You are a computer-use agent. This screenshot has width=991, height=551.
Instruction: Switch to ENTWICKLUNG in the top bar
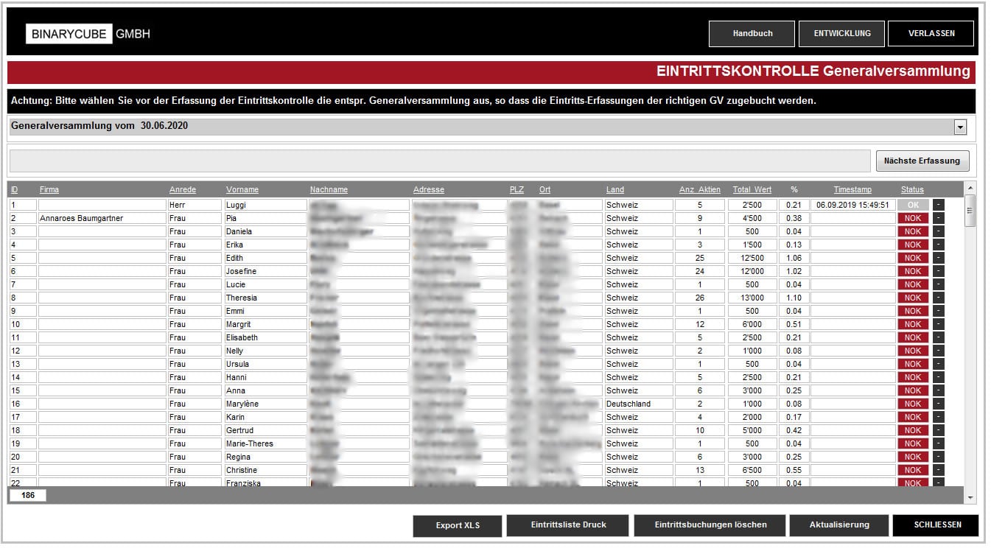pos(841,34)
